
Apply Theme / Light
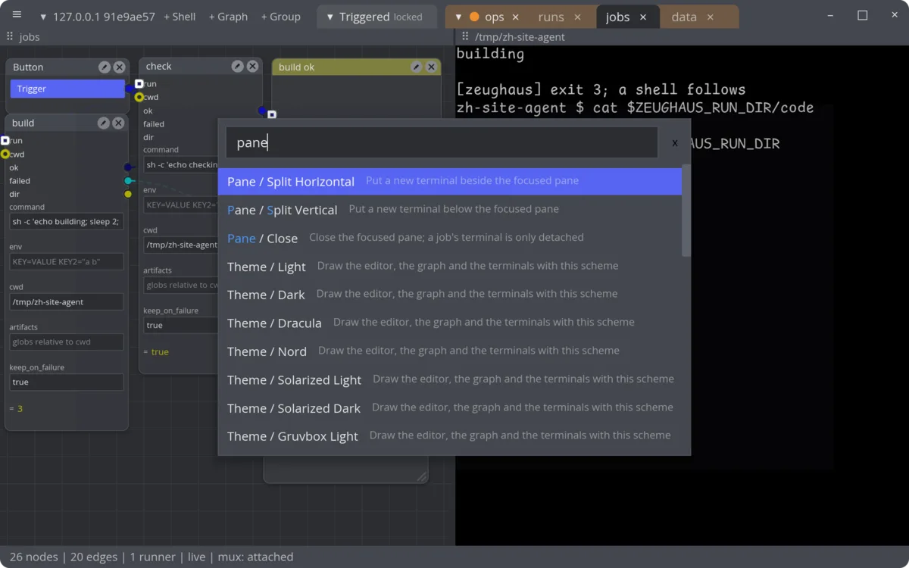pos(450,266)
